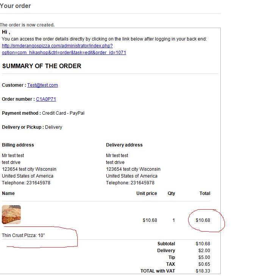Click 'The order is now created.' message
Screen dimensions: 259x279
(27, 25)
